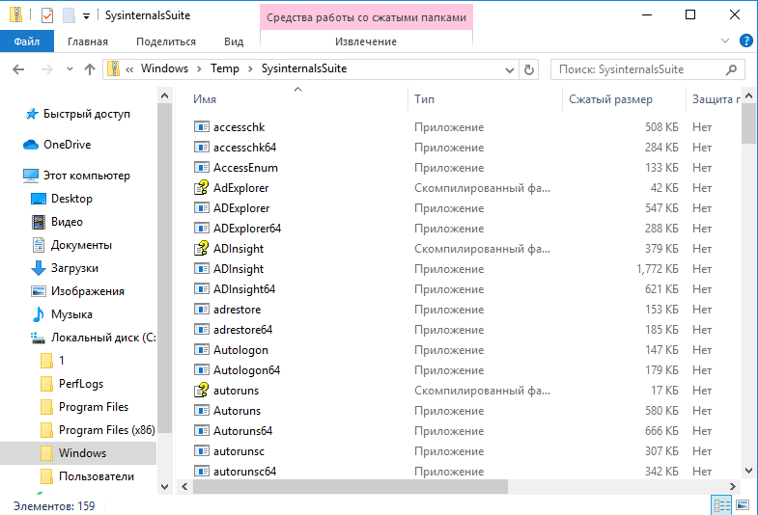758x515 pixels.
Task: Open the recent locations dropdown arrow
Action: click(70, 69)
